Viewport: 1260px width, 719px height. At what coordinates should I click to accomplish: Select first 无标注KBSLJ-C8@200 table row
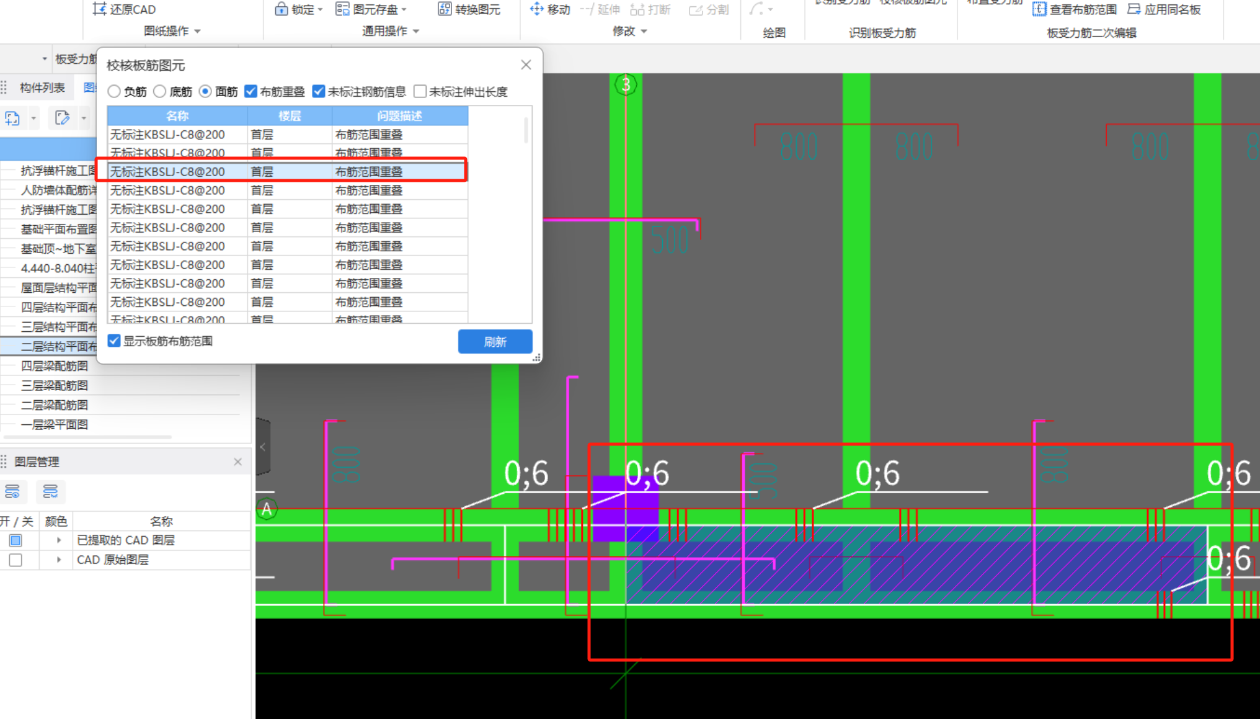pos(288,134)
